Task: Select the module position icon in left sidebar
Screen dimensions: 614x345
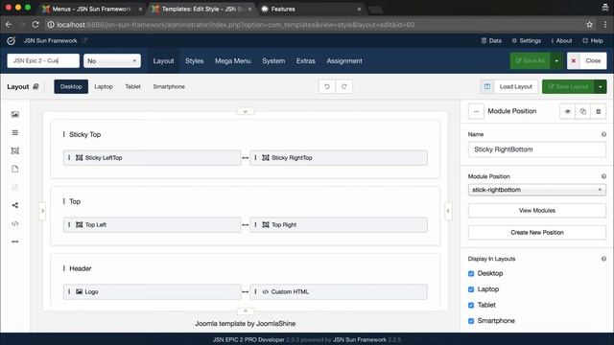Action: pos(15,150)
